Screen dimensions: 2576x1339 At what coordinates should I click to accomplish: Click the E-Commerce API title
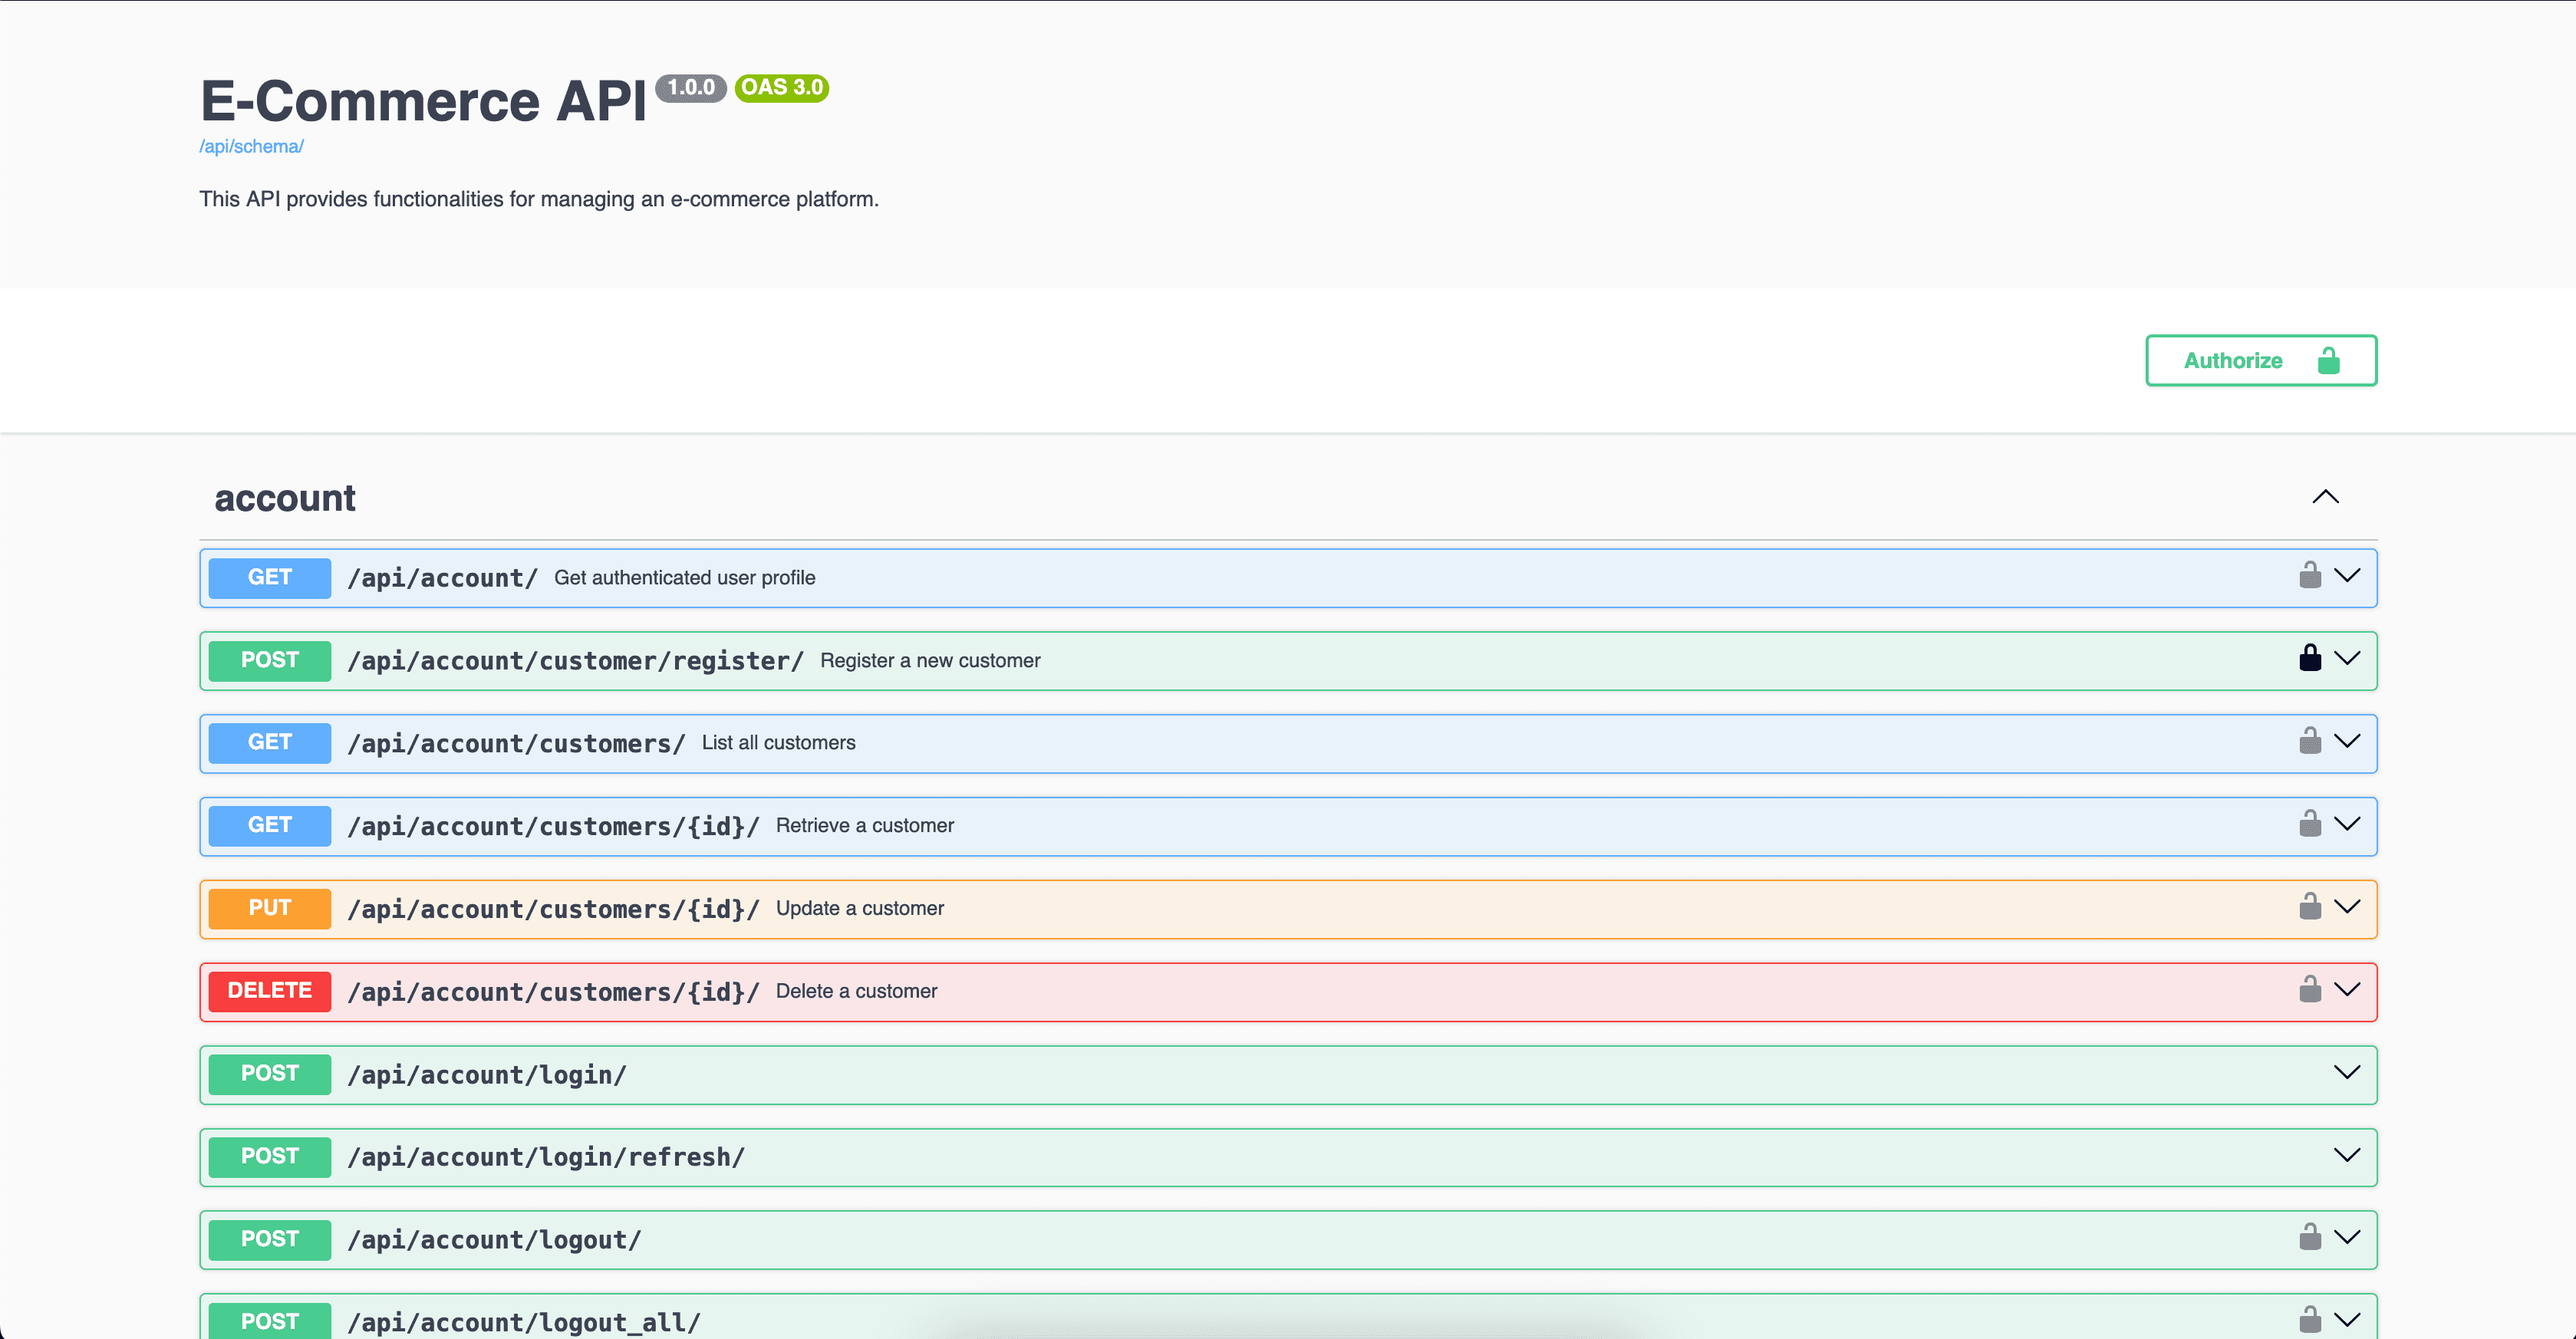424,101
